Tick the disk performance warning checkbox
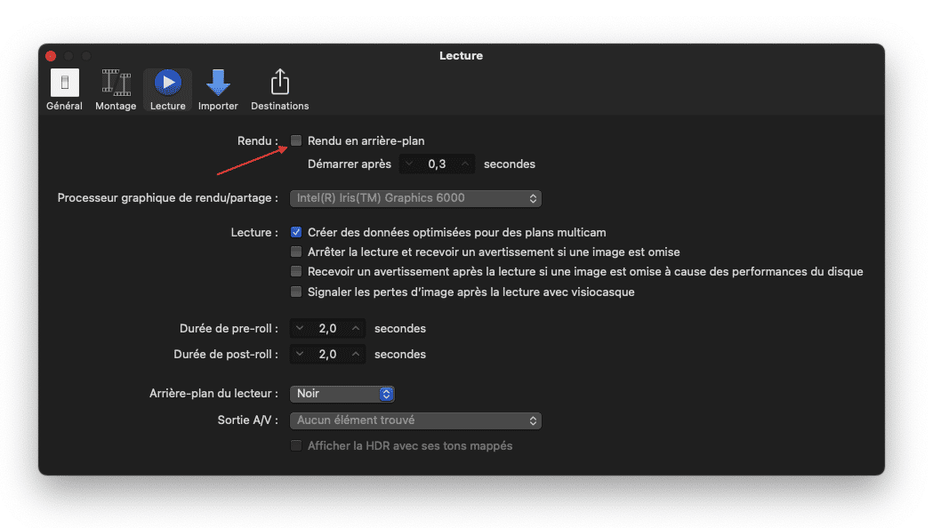This screenshot has height=528, width=941. pyautogui.click(x=297, y=271)
